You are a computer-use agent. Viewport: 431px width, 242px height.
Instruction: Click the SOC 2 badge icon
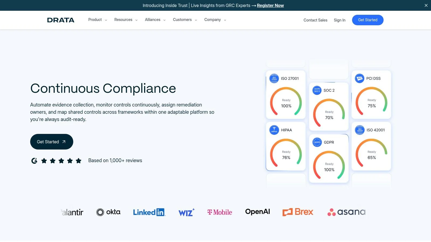click(x=317, y=90)
